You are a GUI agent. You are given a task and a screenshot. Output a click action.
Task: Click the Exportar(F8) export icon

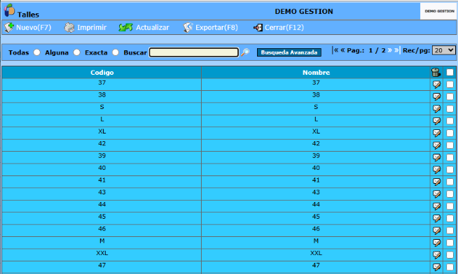tap(188, 27)
